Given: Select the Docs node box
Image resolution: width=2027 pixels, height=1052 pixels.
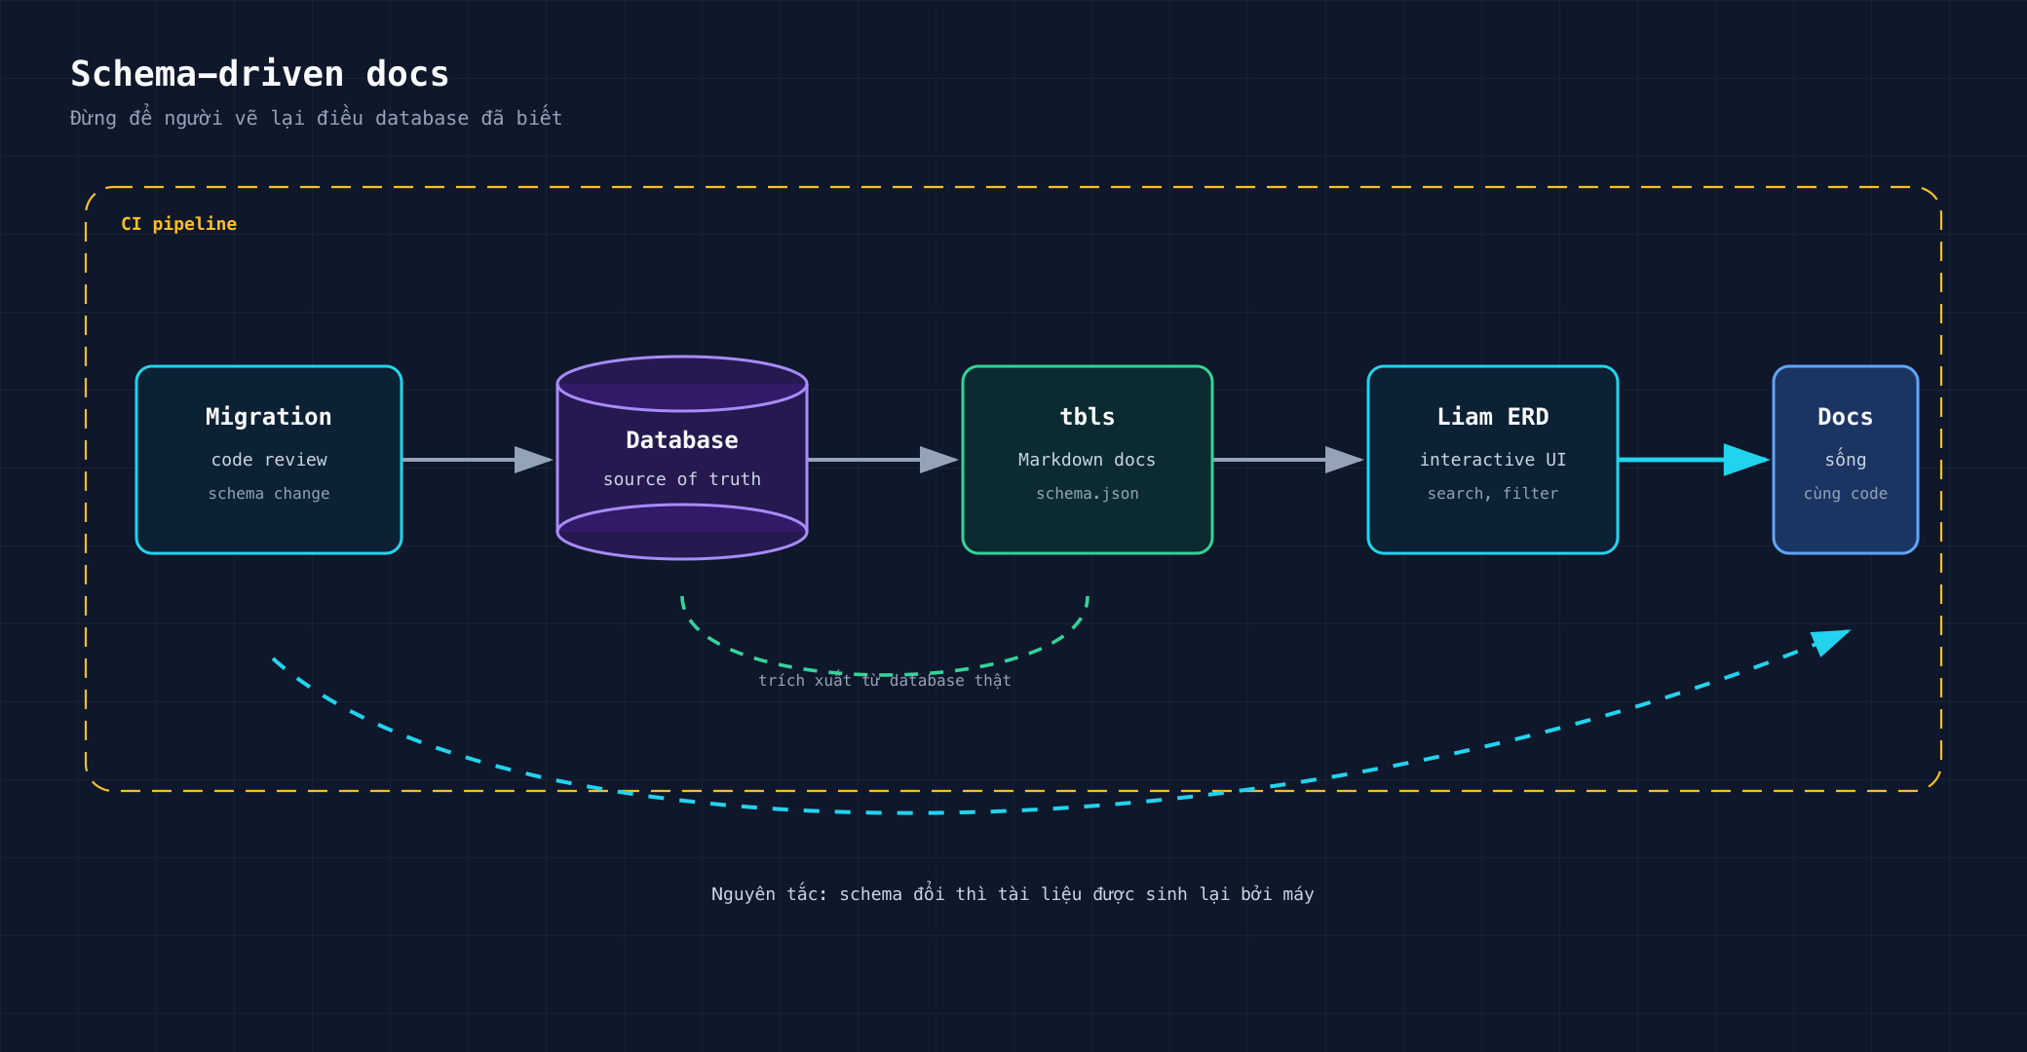Looking at the screenshot, I should tap(1846, 460).
